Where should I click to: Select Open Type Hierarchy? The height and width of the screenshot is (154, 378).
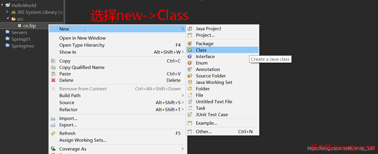pyautogui.click(x=82, y=45)
